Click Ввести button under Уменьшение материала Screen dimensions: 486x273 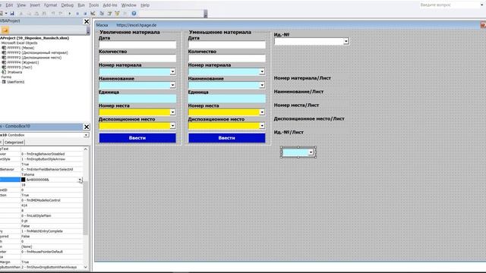226,138
